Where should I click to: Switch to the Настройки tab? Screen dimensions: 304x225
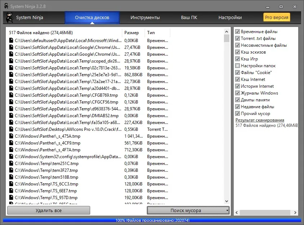pos(230,17)
